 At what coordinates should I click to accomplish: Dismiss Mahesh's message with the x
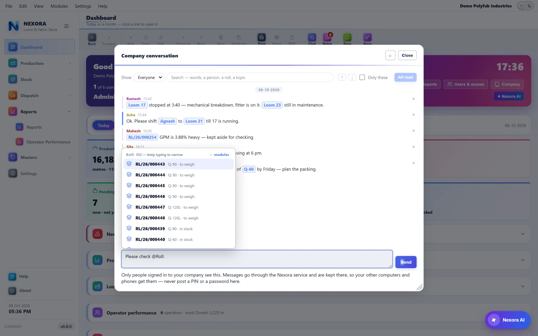coord(414,131)
